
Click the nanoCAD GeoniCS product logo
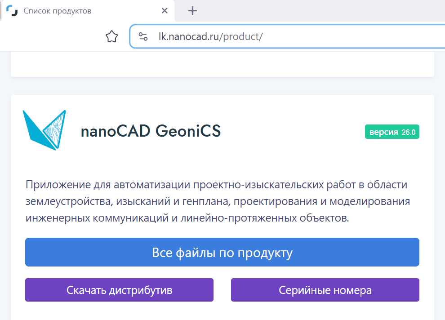[x=44, y=130]
